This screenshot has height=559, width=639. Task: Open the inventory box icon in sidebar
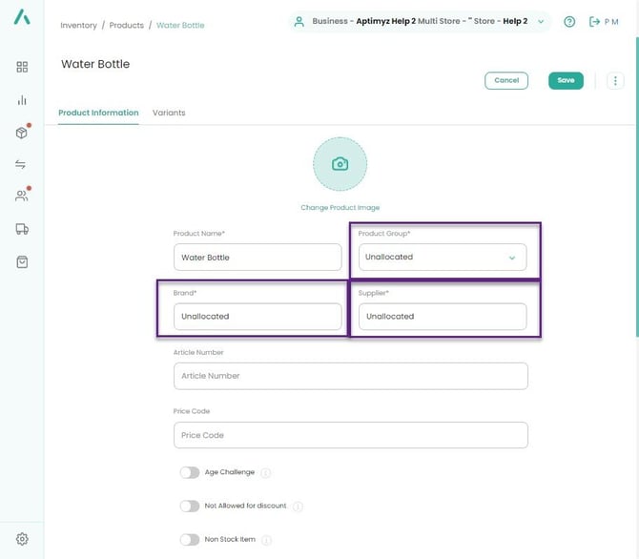click(x=22, y=133)
